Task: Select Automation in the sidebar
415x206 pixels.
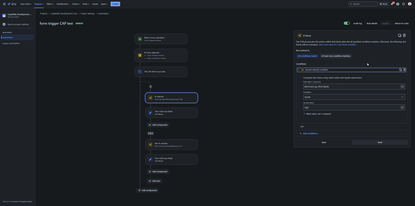Action: click(x=17, y=37)
